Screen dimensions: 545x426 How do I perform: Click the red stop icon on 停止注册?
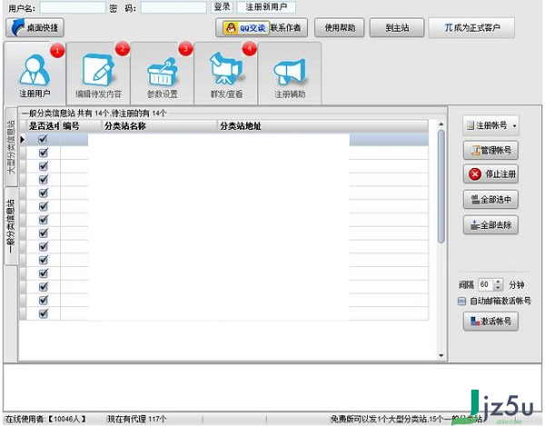[475, 174]
